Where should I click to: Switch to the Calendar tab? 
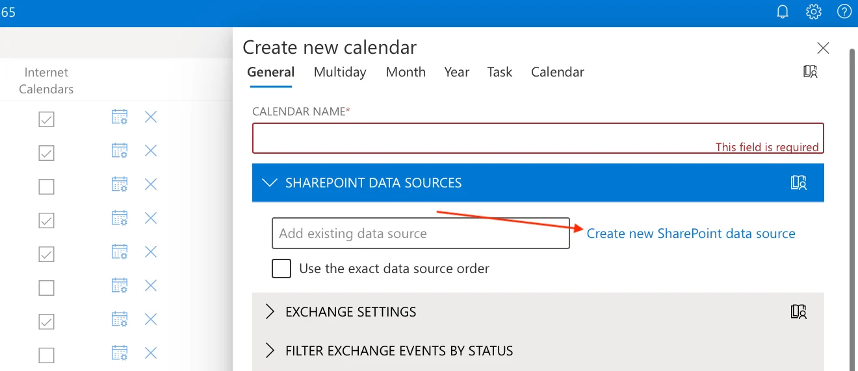coord(558,72)
